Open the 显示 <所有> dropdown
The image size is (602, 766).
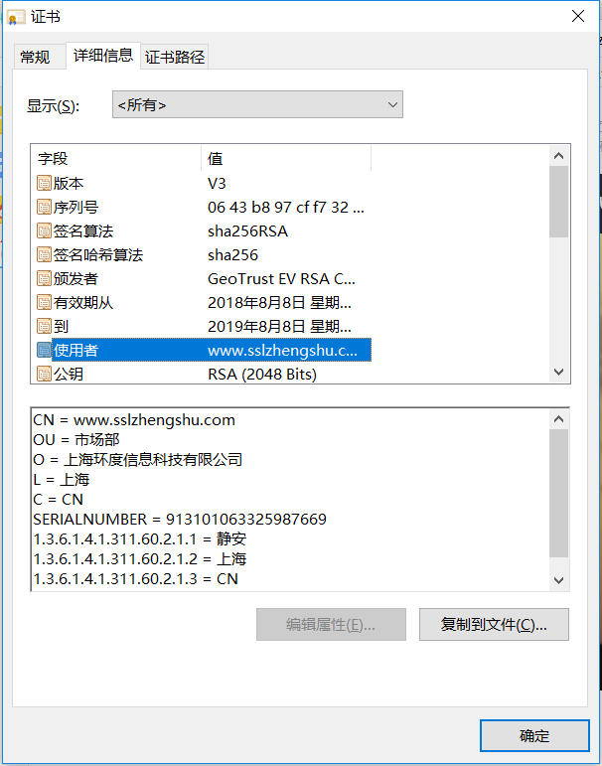tap(257, 104)
